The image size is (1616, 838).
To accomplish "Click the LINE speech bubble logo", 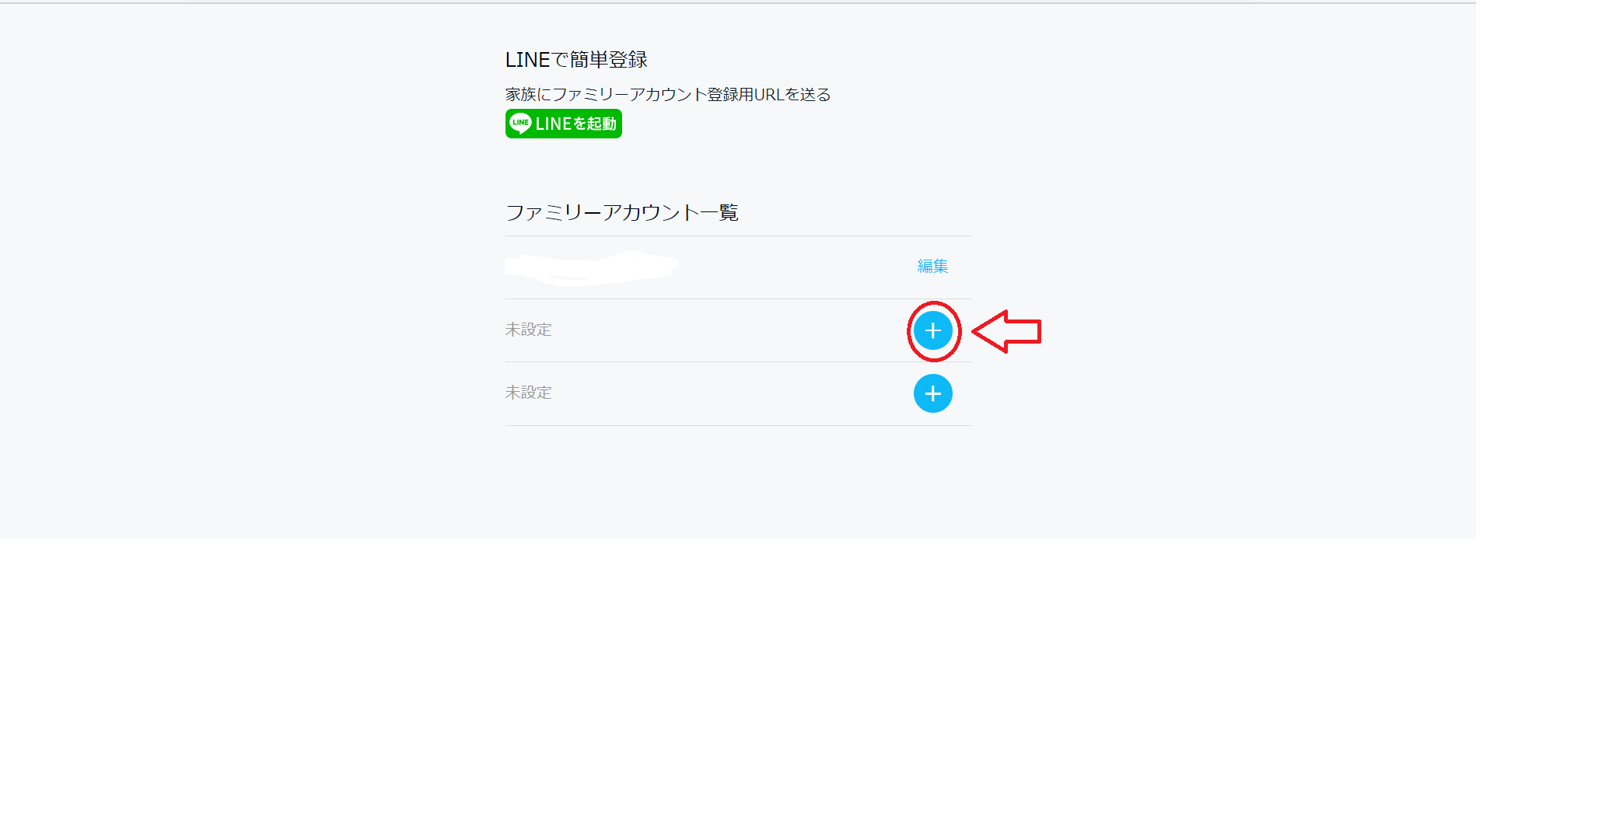I will click(520, 124).
